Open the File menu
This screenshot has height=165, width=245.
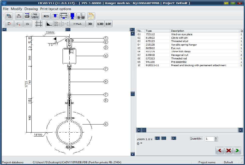tap(6, 9)
